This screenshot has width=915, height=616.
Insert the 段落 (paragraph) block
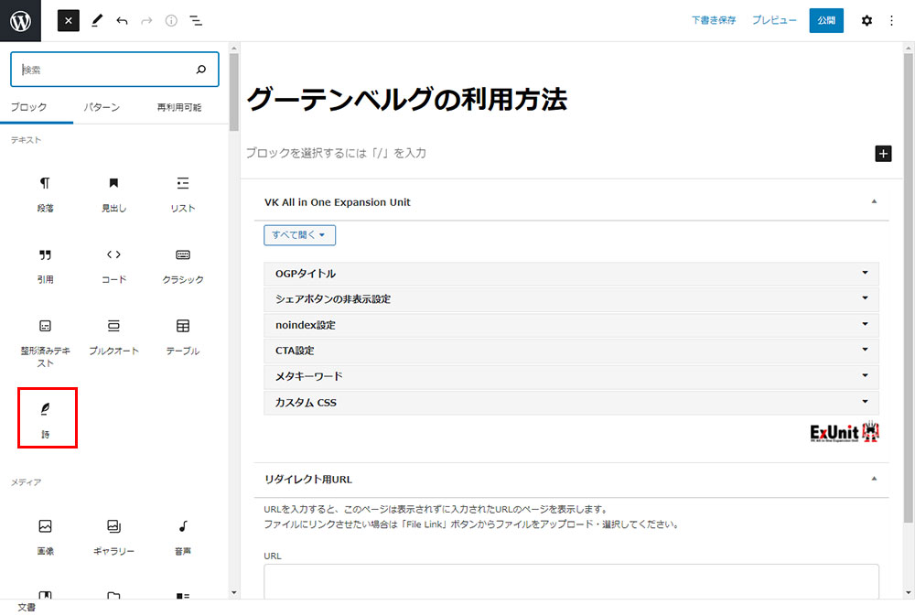pyautogui.click(x=45, y=193)
